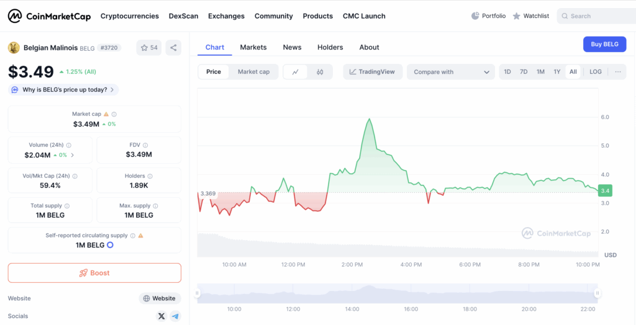Select the 7D time range
The width and height of the screenshot is (636, 325).
tap(524, 72)
